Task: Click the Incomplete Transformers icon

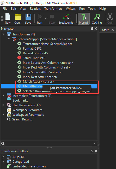Action: pyautogui.click(x=9, y=96)
